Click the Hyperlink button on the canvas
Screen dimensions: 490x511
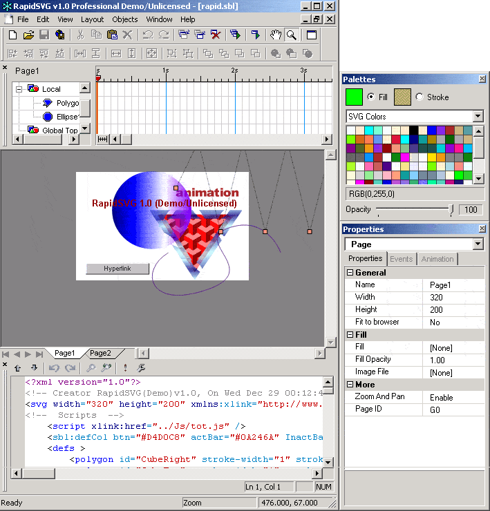117,269
